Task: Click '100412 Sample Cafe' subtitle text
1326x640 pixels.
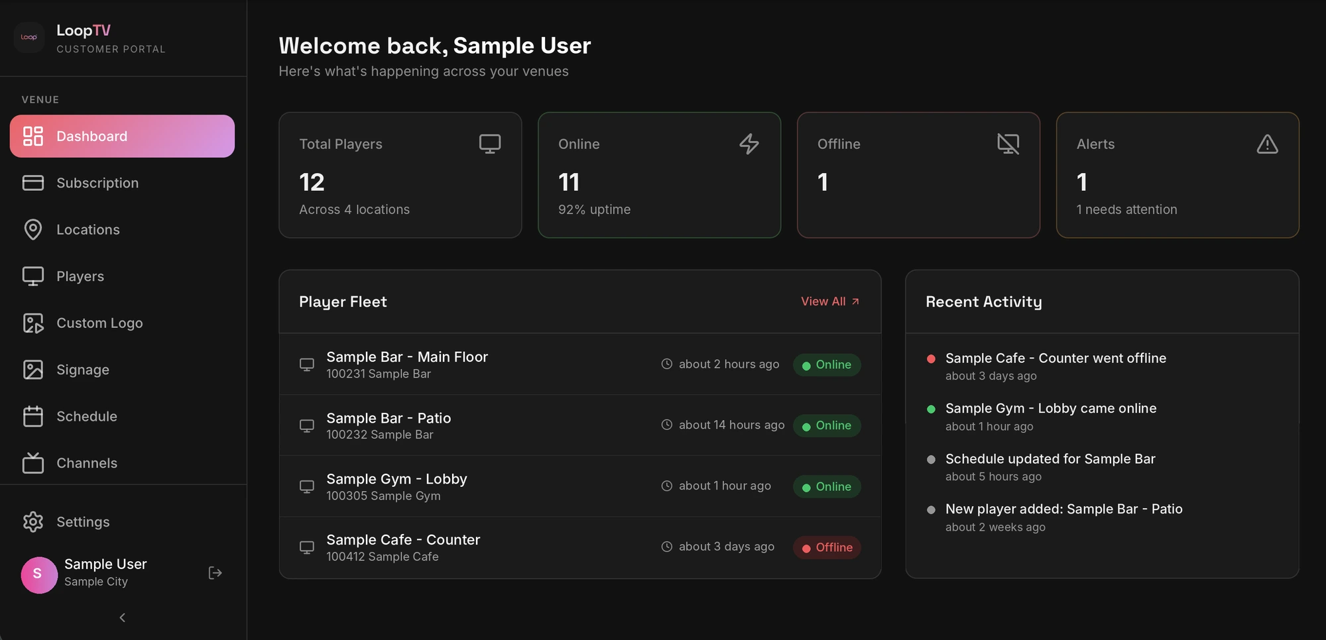Action: 383,557
